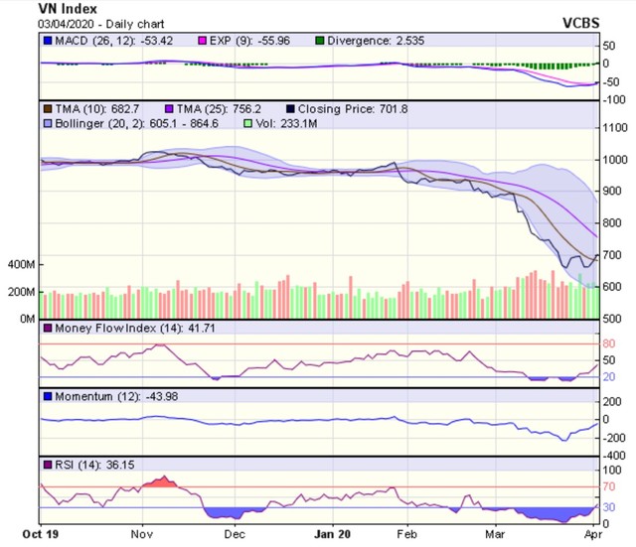The width and height of the screenshot is (636, 547).
Task: Select the Money Flow Index (14) label
Action: click(x=114, y=329)
